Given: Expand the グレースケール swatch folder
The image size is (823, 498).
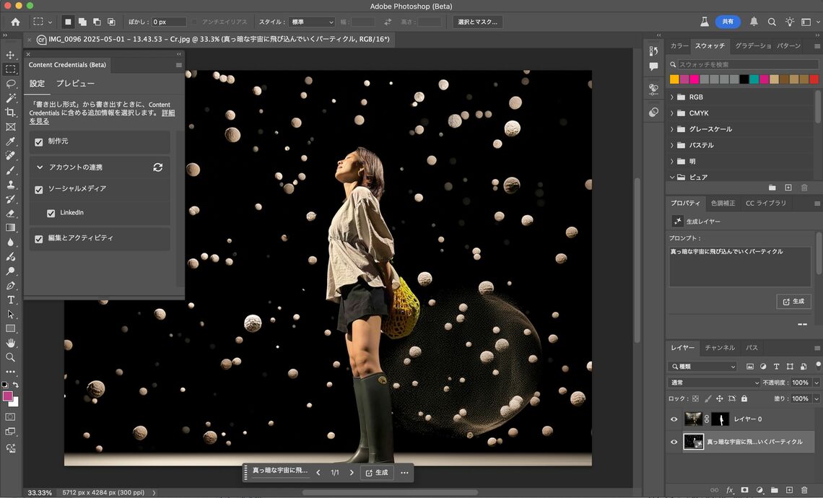Looking at the screenshot, I should [x=672, y=129].
